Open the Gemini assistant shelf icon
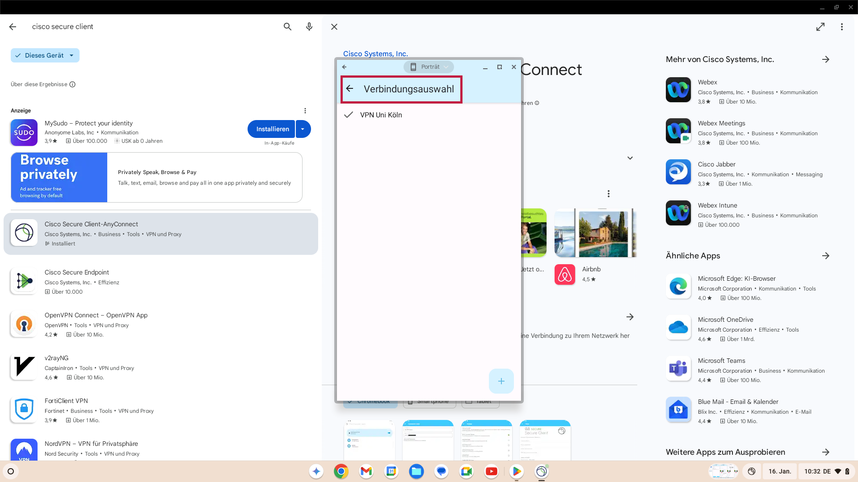The height and width of the screenshot is (482, 858). tap(316, 471)
